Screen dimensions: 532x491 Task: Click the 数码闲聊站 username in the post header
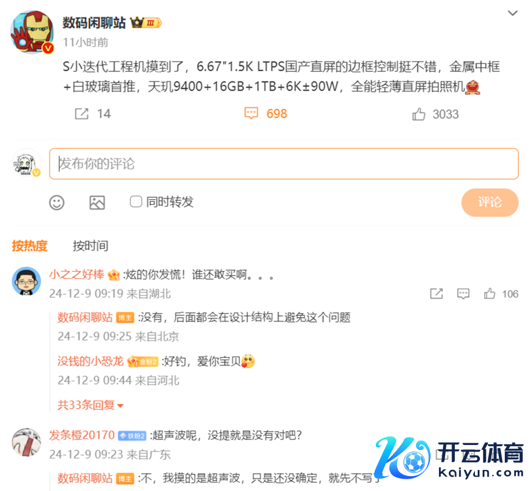pos(94,23)
